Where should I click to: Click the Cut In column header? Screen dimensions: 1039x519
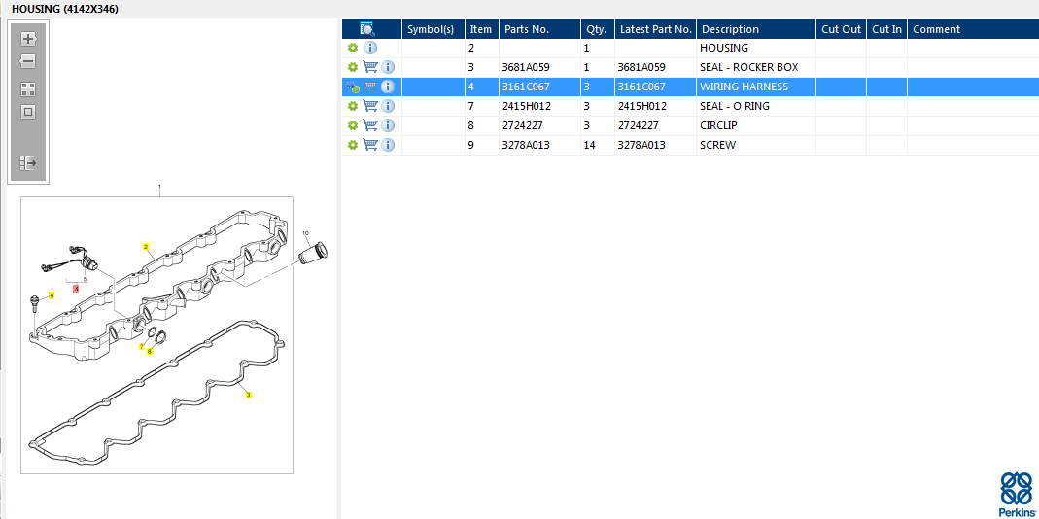886,29
